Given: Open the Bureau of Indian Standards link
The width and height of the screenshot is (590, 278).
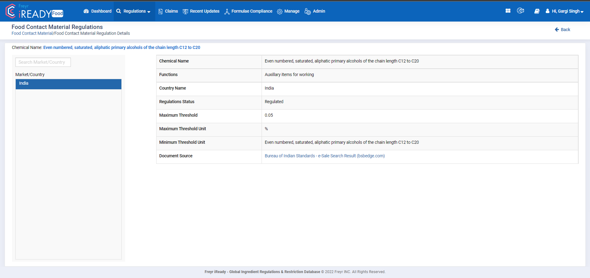Looking at the screenshot, I should coord(324,156).
